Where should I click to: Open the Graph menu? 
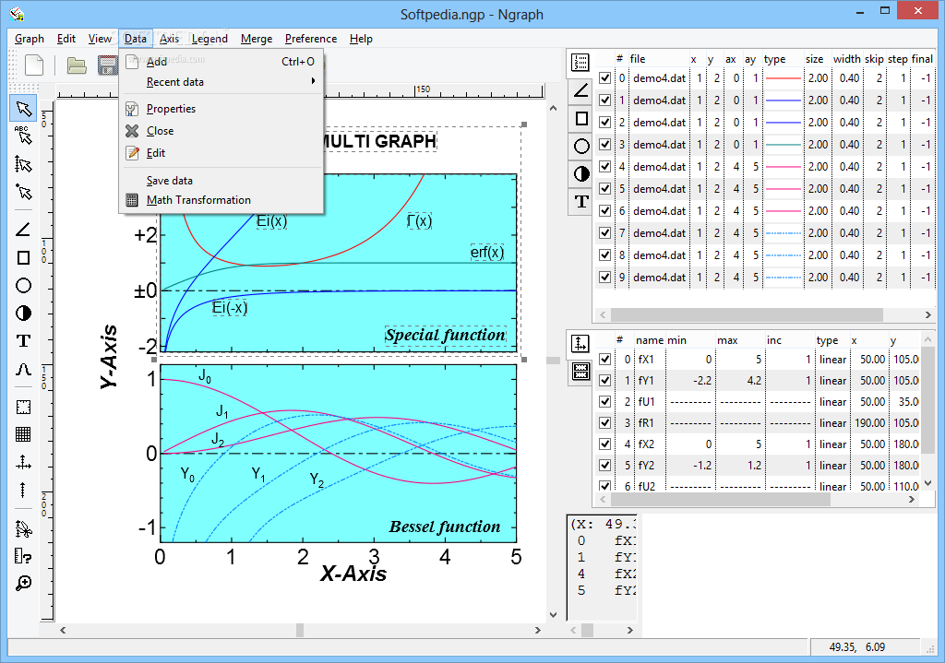coord(30,39)
